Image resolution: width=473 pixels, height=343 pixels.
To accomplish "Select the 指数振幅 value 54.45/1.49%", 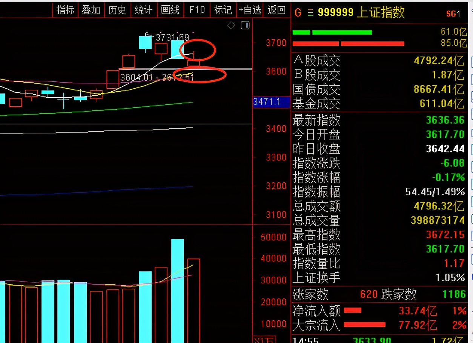I will coord(435,192).
